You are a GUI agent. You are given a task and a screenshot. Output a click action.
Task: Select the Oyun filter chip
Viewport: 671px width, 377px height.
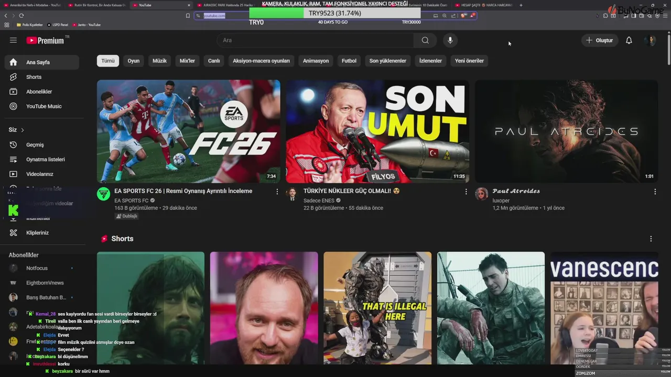[134, 61]
